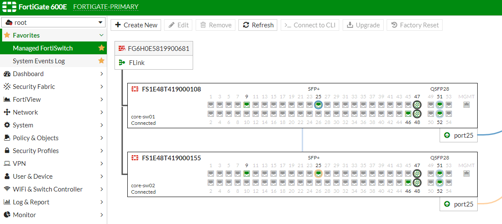Expand the Network menu
The image size is (502, 224).
[53, 112]
